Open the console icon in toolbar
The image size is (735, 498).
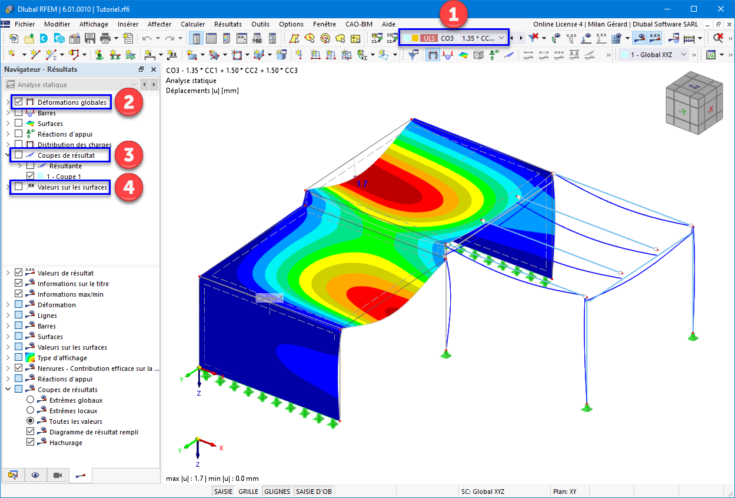point(241,38)
